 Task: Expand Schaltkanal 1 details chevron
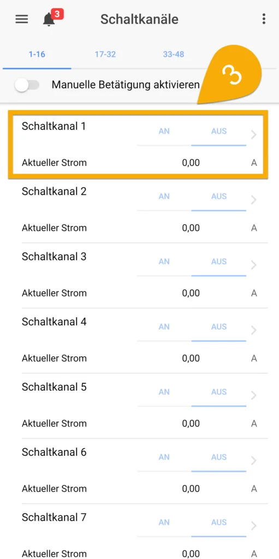coord(254,135)
